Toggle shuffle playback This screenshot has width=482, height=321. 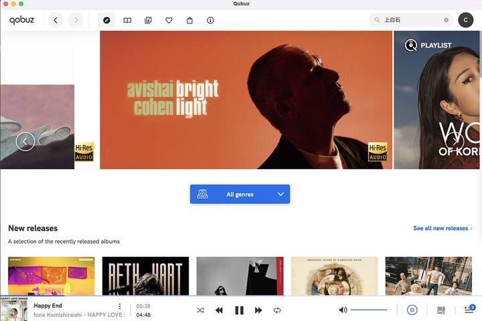(200, 310)
